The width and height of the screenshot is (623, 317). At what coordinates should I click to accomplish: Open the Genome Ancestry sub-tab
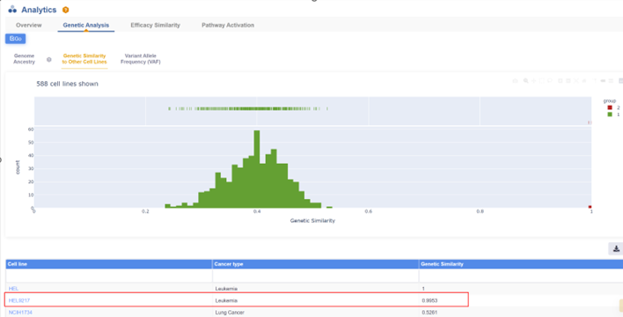(x=25, y=59)
